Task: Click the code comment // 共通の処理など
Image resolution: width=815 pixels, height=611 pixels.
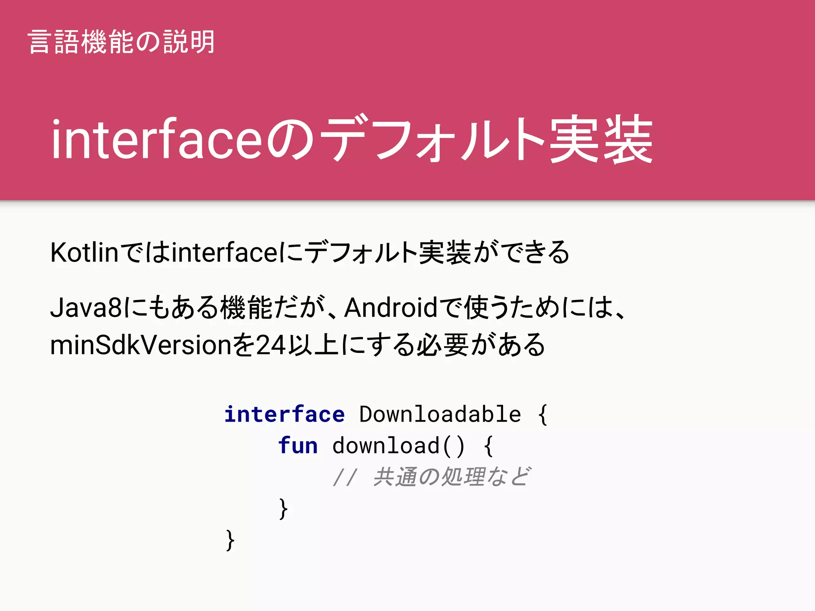Action: 432,477
